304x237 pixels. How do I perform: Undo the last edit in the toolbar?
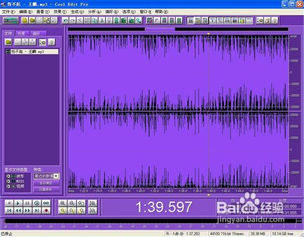click(65, 21)
